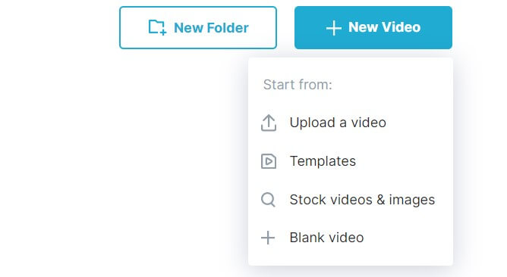
Task: Click the blue New Video button
Action: tap(373, 28)
